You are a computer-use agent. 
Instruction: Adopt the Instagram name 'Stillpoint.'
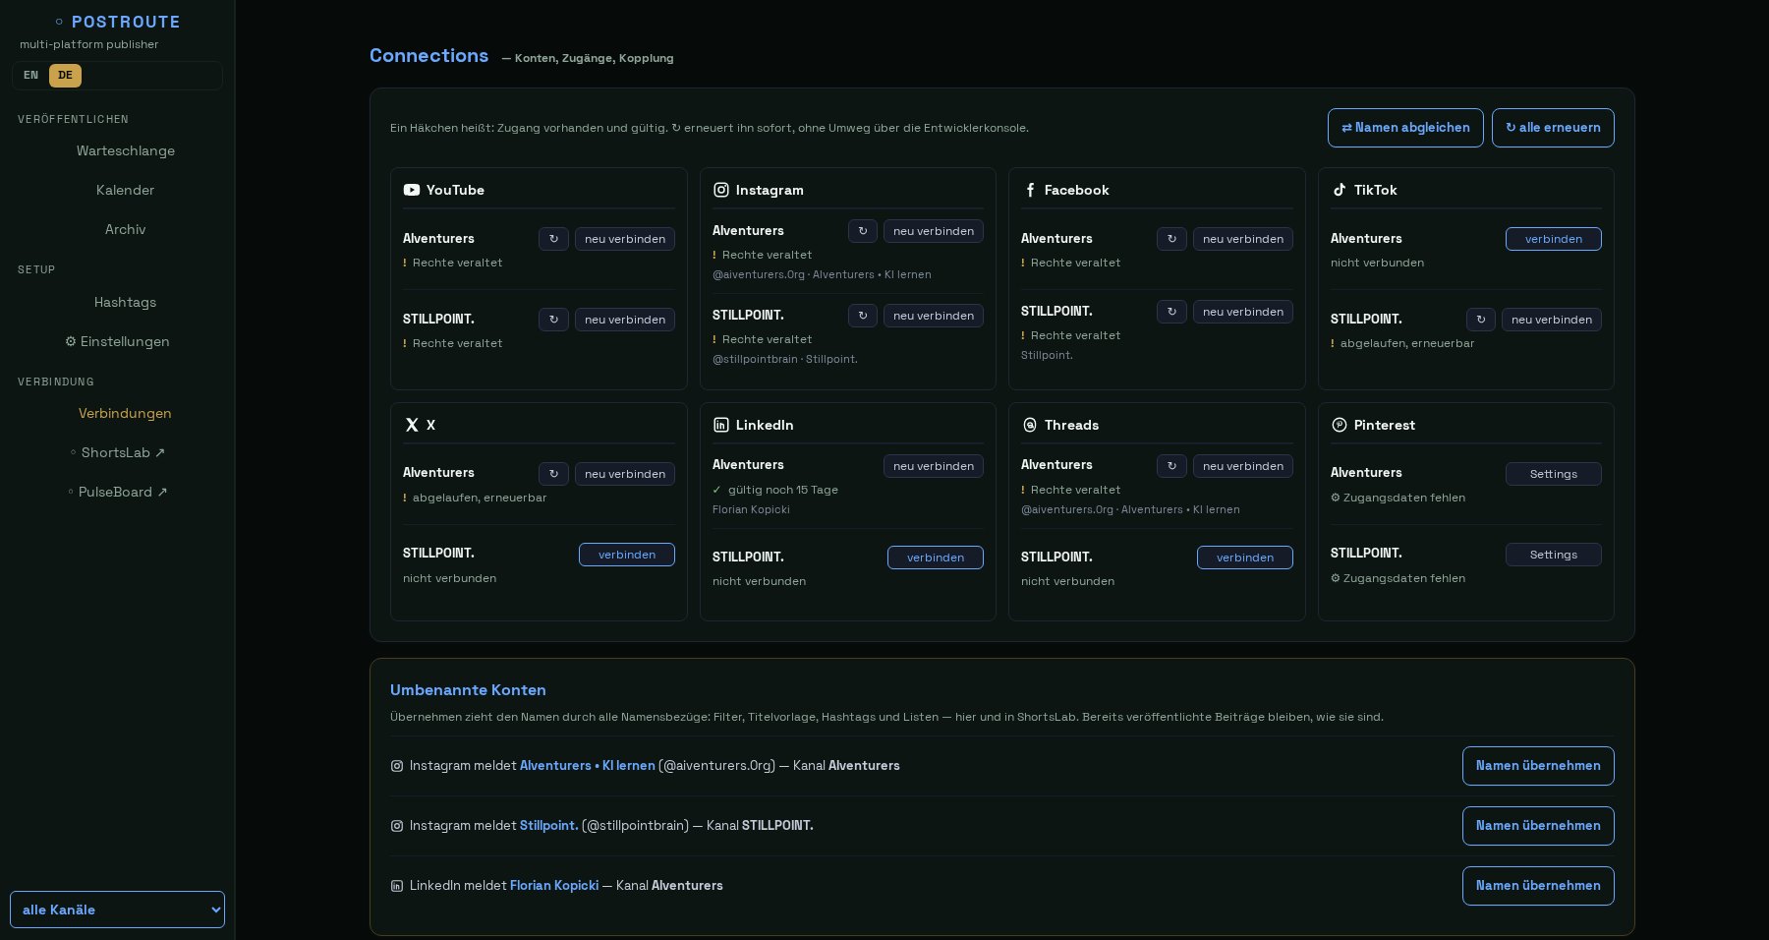point(1538,826)
